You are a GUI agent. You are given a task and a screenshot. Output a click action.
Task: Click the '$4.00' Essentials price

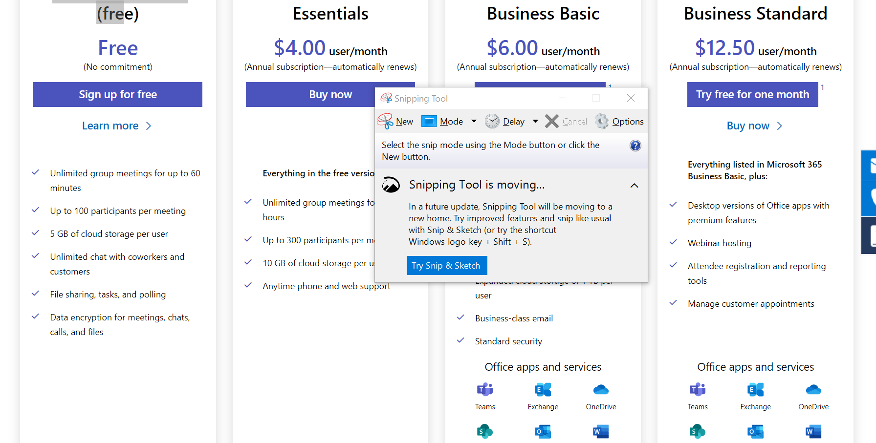tap(300, 48)
